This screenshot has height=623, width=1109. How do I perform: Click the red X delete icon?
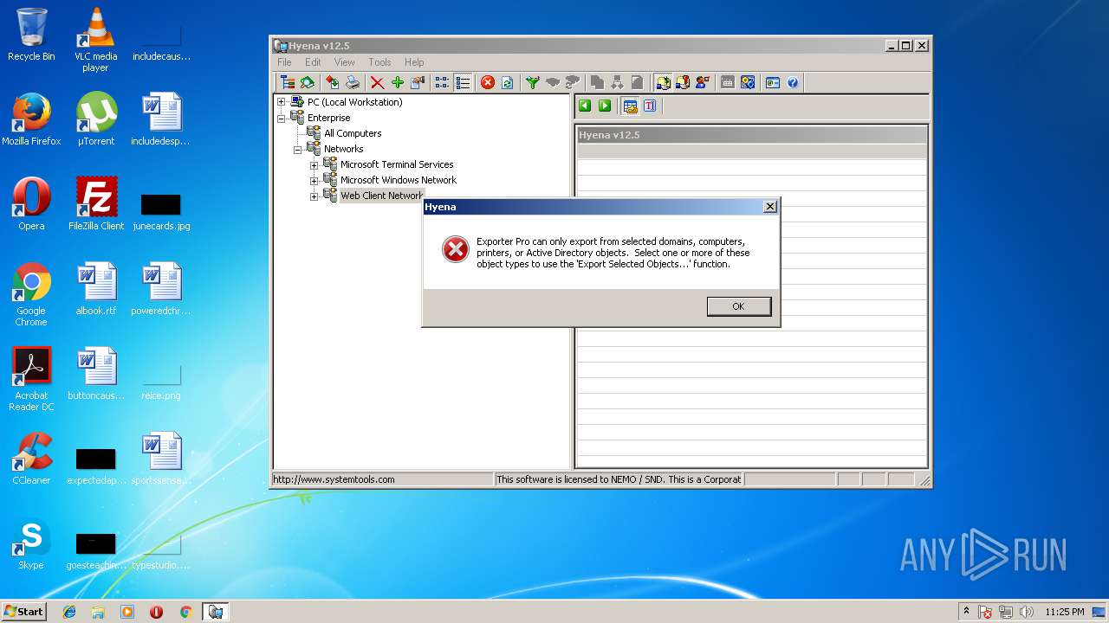point(378,83)
